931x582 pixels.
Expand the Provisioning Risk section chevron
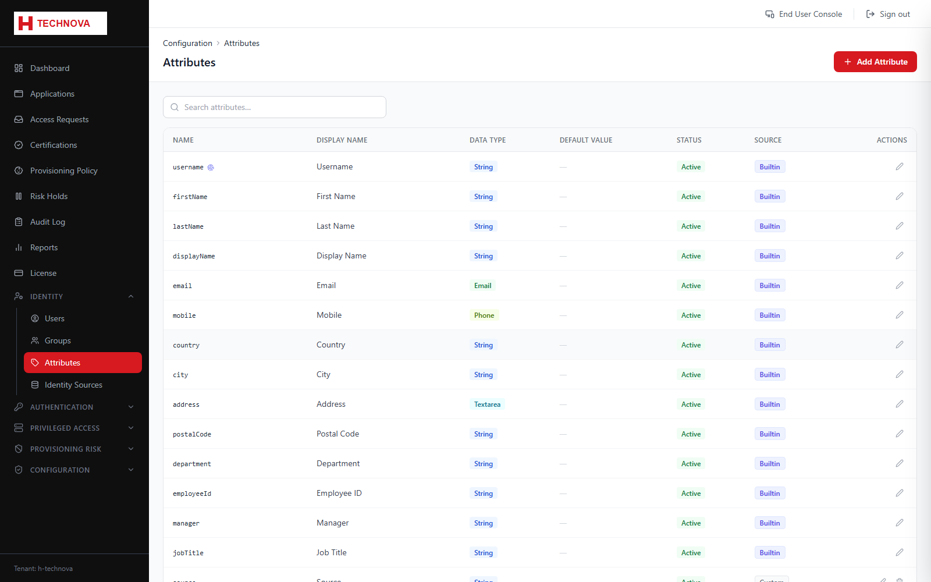(x=131, y=449)
